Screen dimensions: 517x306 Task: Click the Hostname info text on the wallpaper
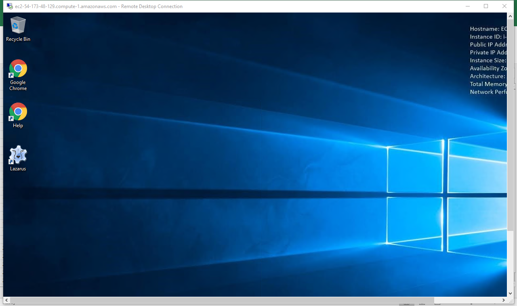[487, 29]
